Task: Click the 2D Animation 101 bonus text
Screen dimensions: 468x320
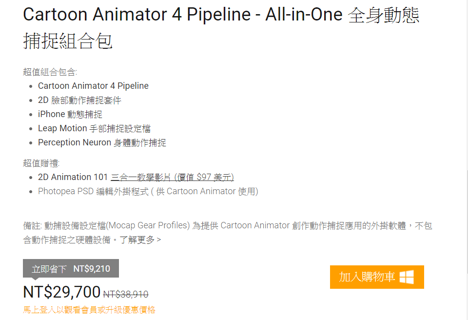Action: [x=73, y=177]
